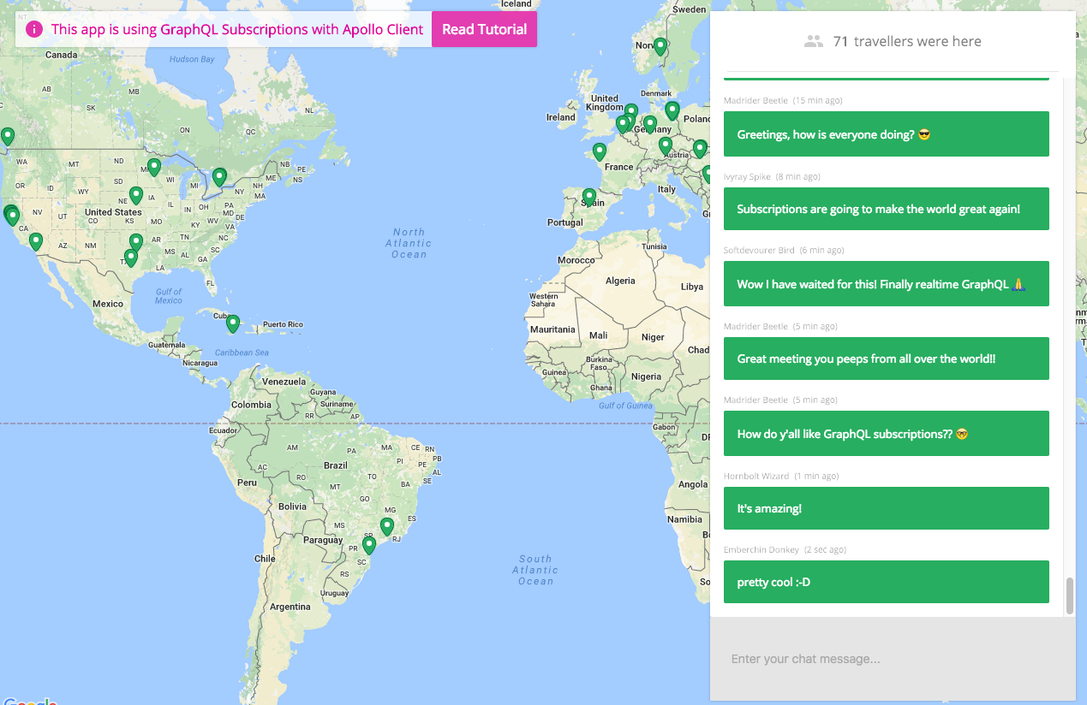This screenshot has width=1087, height=705.
Task: Click the author name 'Ivyray Spike'
Action: click(747, 177)
